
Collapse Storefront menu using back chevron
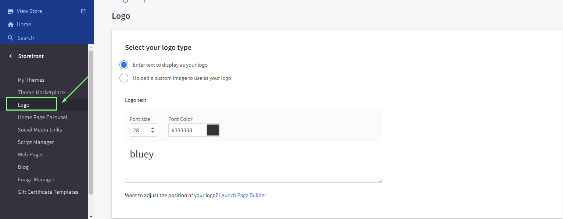[x=11, y=56]
